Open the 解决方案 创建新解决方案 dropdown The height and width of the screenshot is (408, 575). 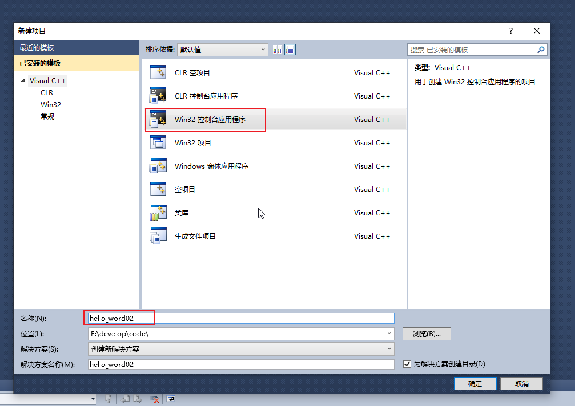(x=241, y=349)
